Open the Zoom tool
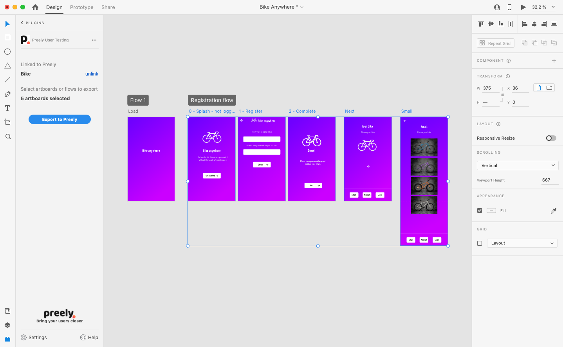This screenshot has width=563, height=347. point(7,136)
